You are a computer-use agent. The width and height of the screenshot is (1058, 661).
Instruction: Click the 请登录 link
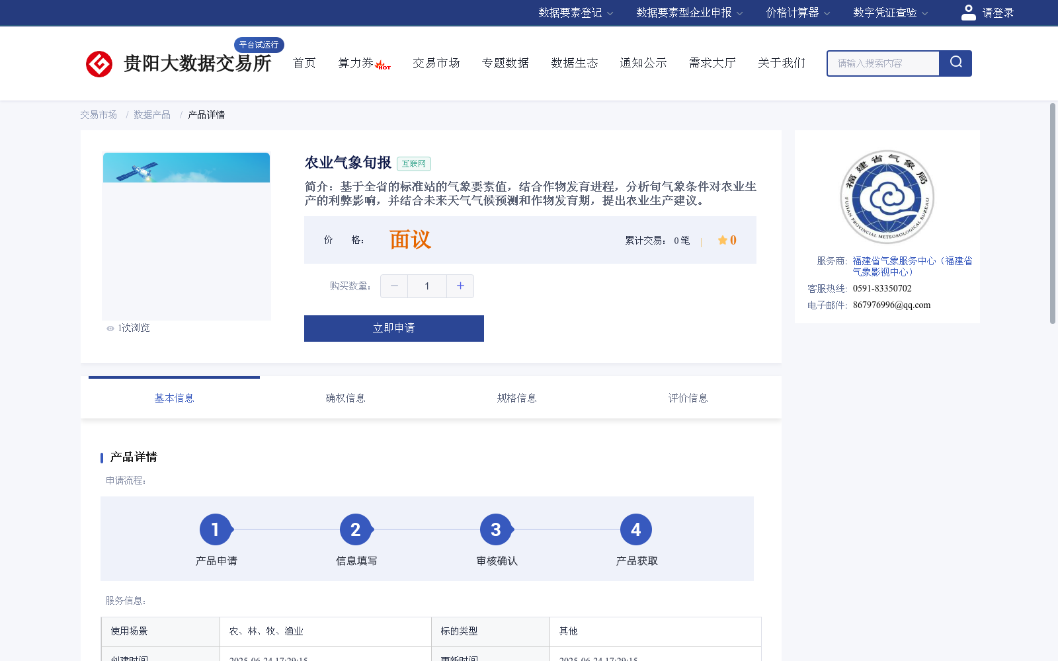pyautogui.click(x=998, y=13)
